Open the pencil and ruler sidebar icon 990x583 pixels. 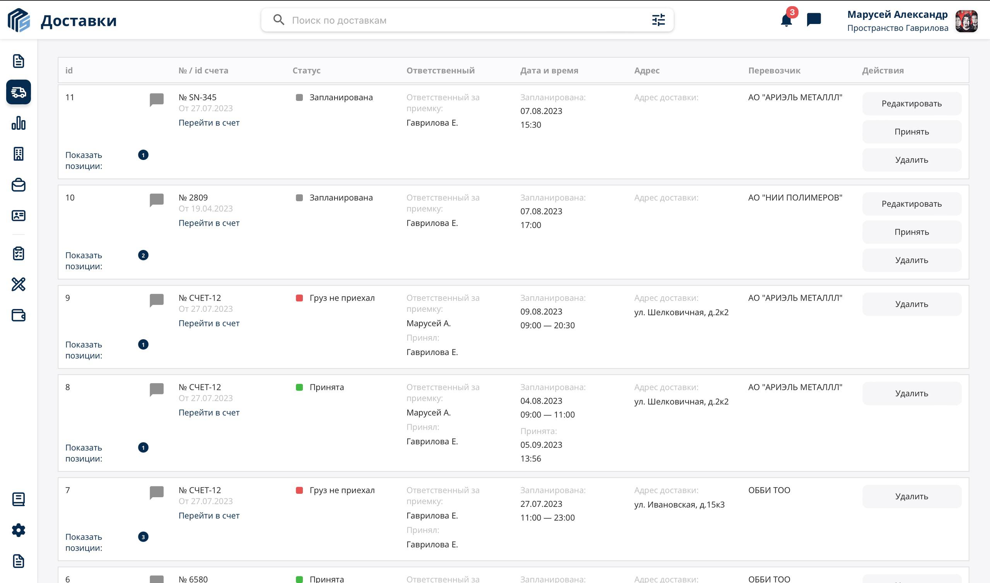point(19,284)
